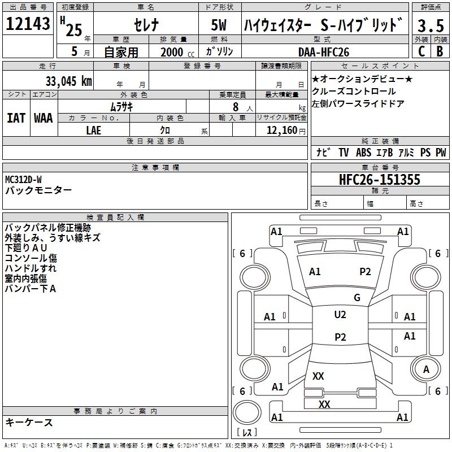
Task: Select the ABS equipment item
Action: pyautogui.click(x=363, y=153)
